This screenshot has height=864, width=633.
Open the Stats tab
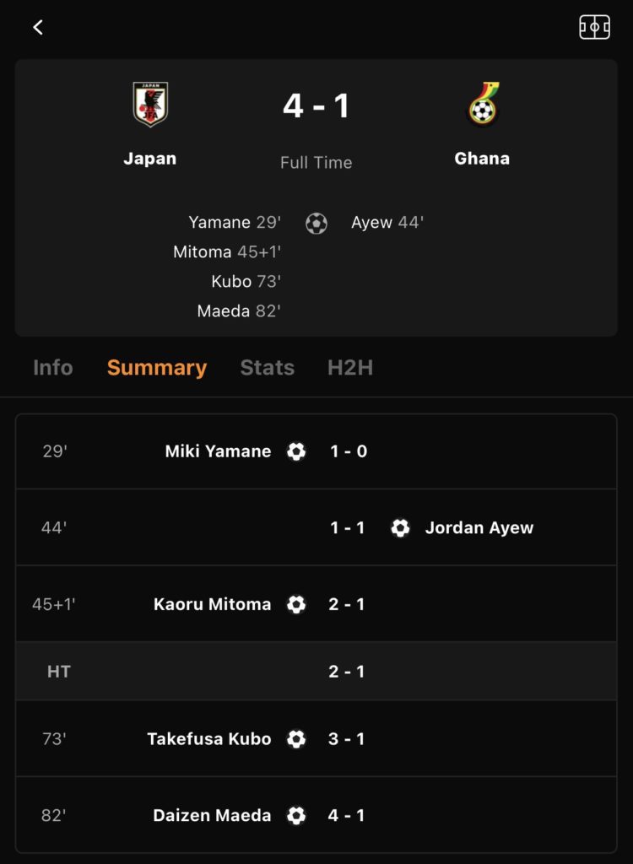pos(268,368)
